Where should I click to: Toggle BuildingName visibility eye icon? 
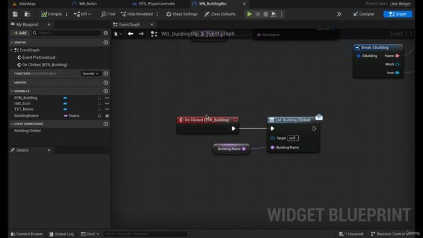pos(107,116)
